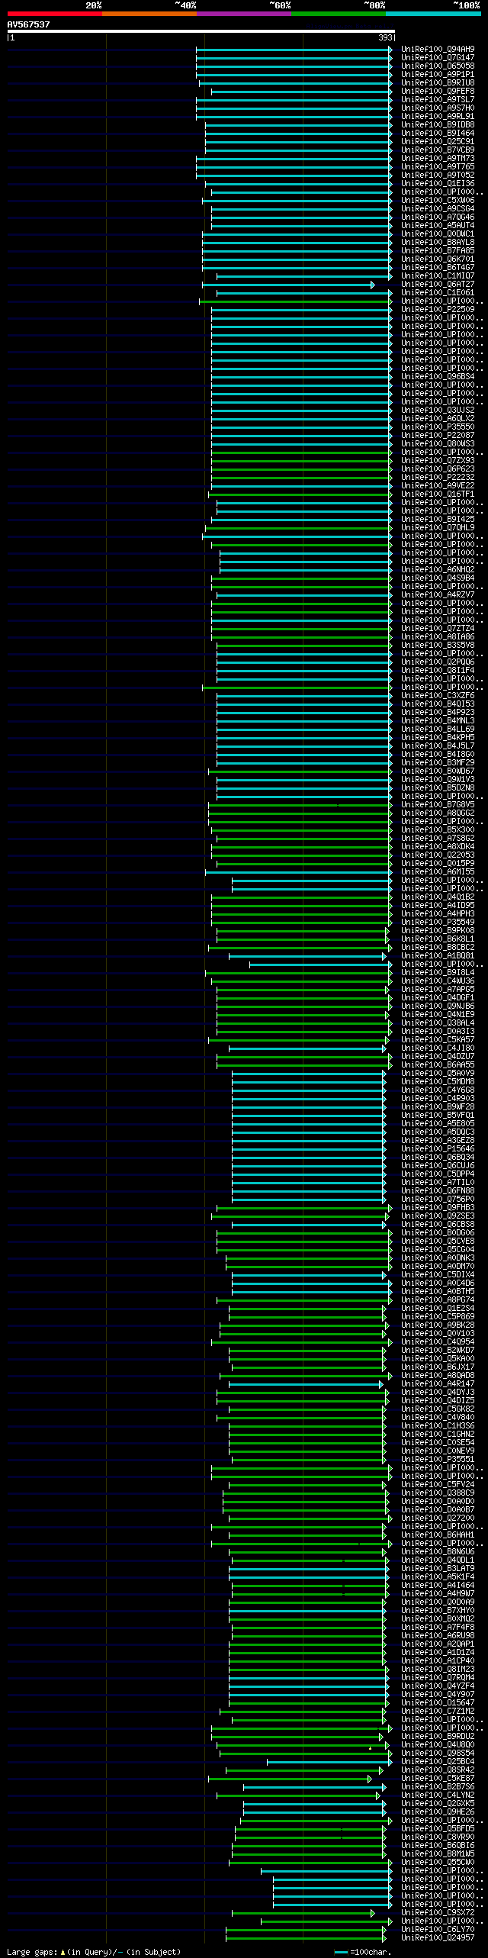Select hit label UniRef100_O65058
Image resolution: width=488 pixels, height=1958 pixels.
click(x=438, y=66)
